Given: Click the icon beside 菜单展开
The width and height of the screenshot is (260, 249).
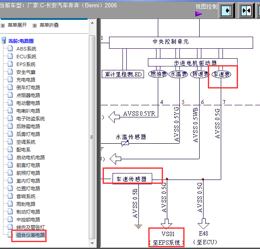Looking at the screenshot, I should pos(3,25).
